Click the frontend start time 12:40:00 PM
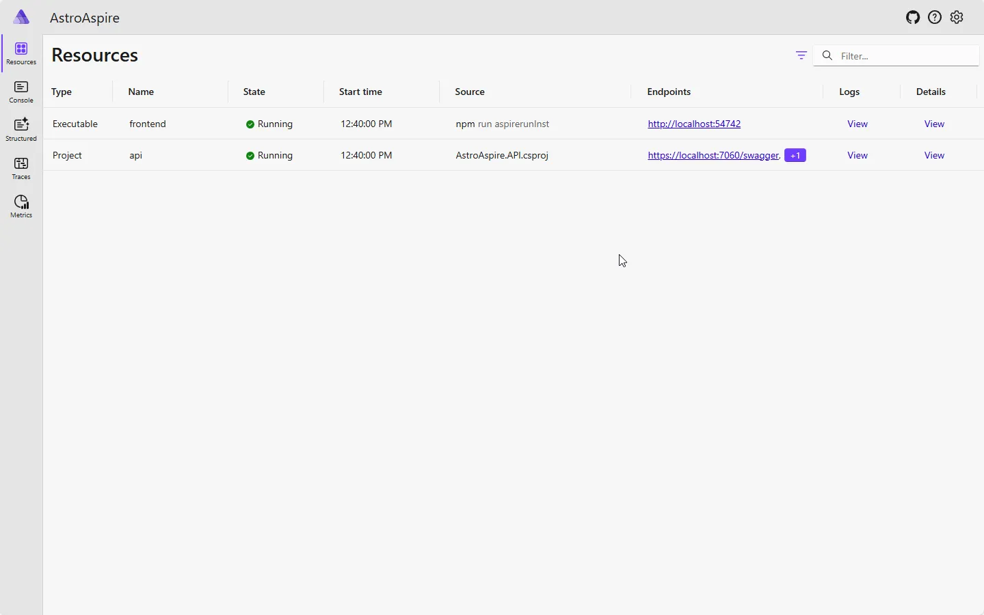 click(367, 124)
